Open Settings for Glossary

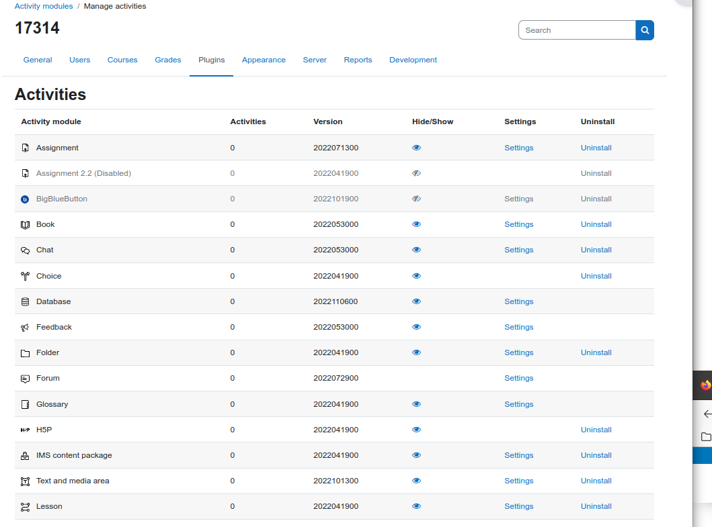(x=518, y=404)
